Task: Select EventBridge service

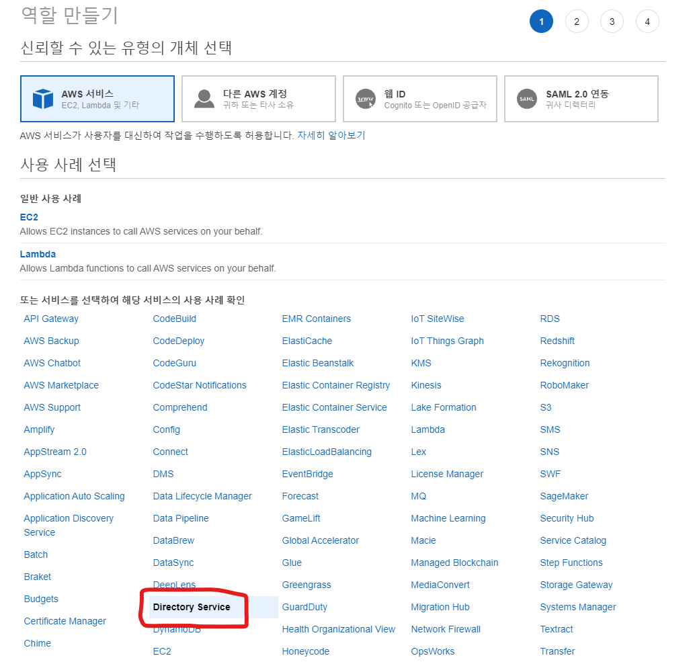Action: 308,474
